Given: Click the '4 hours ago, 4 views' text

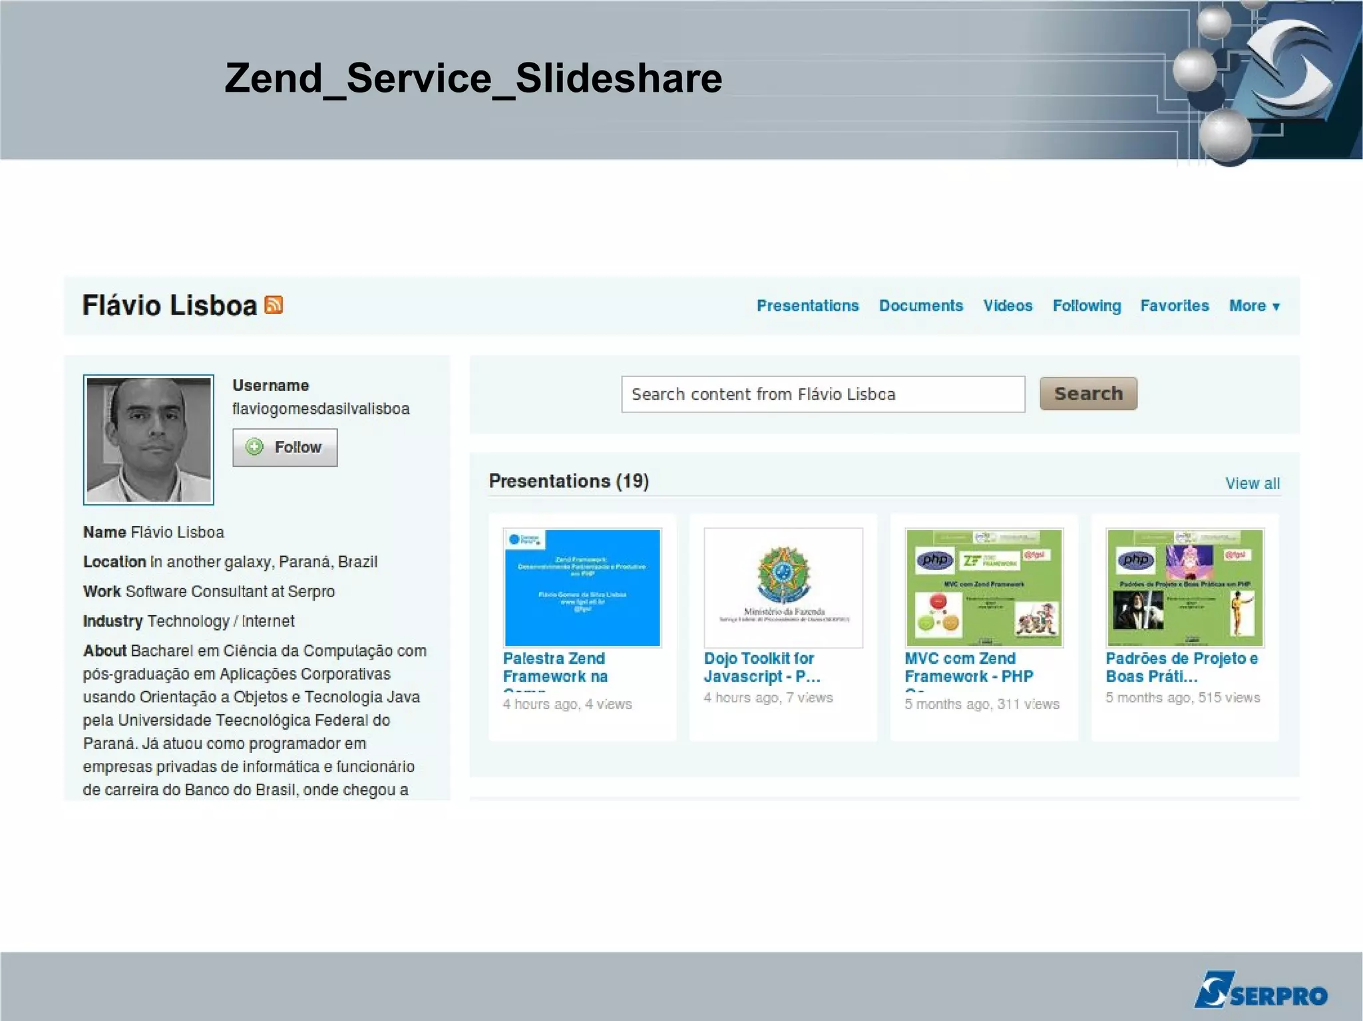Looking at the screenshot, I should (x=567, y=704).
